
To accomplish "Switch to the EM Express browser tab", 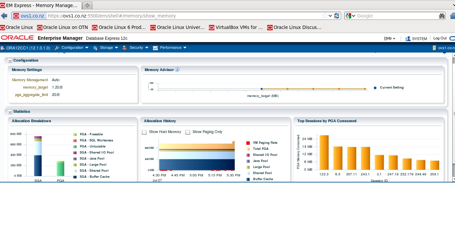I will [x=40, y=5].
